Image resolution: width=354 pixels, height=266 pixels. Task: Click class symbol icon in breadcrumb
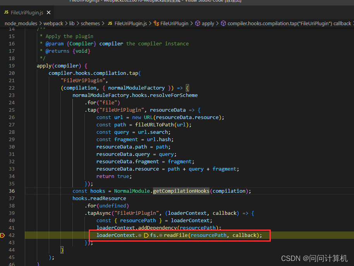coord(156,23)
